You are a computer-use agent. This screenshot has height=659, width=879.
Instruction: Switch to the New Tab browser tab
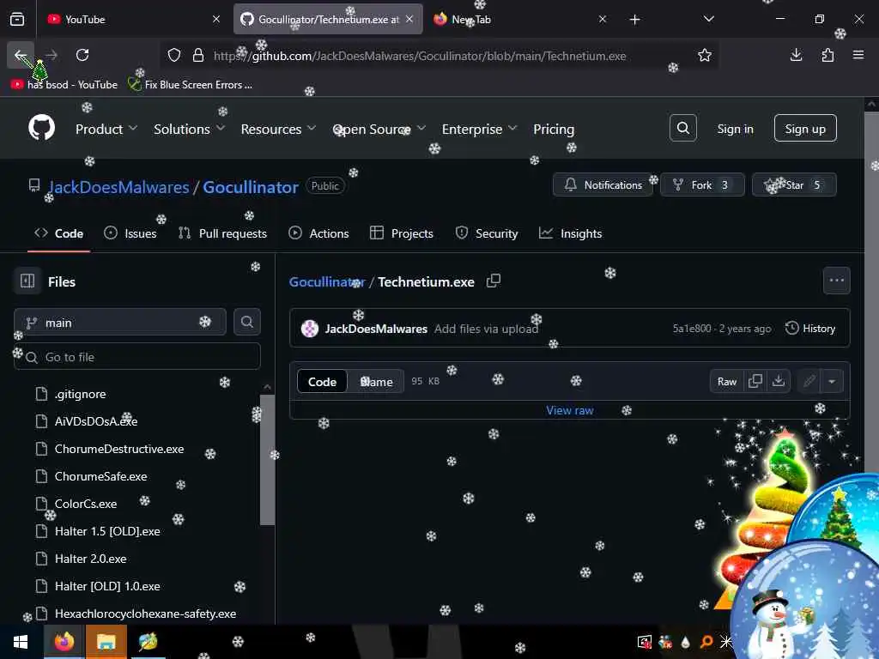[x=519, y=20]
